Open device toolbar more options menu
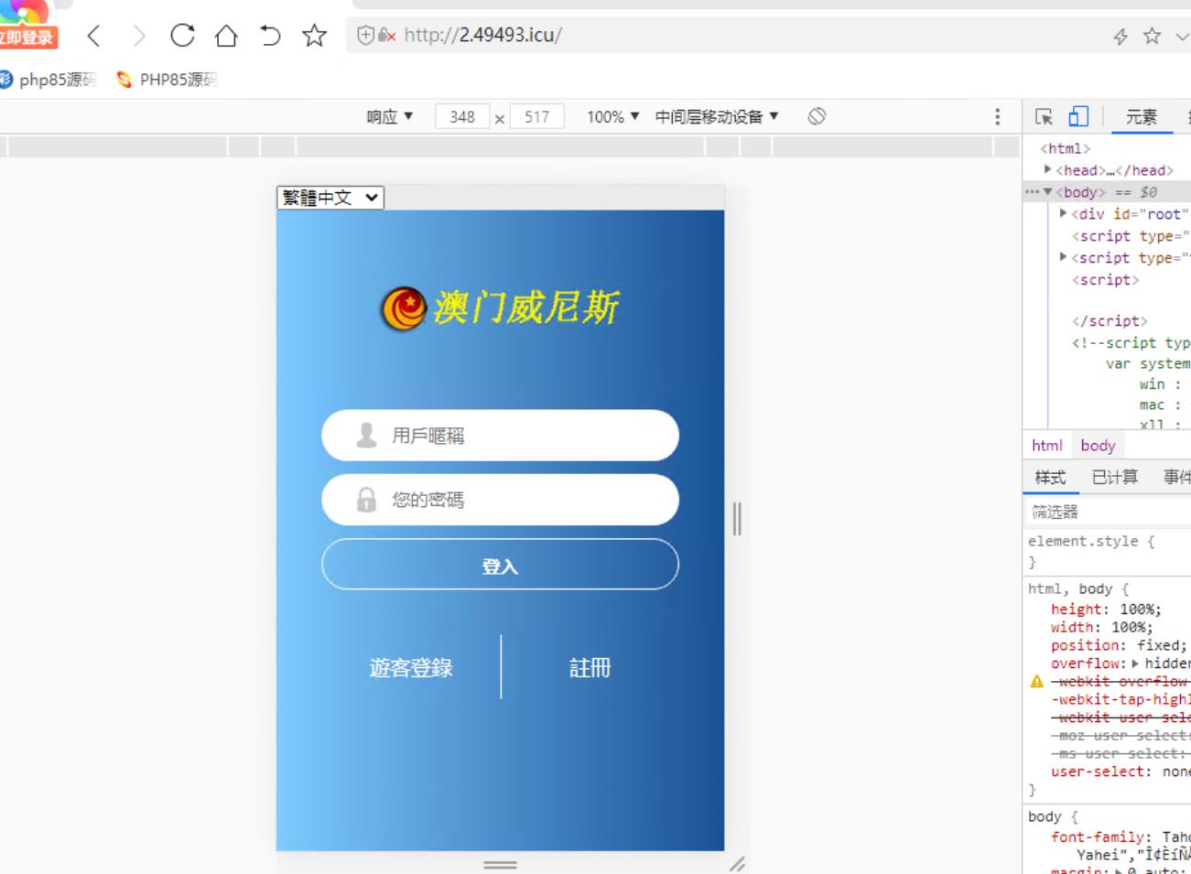1191x874 pixels. point(997,116)
